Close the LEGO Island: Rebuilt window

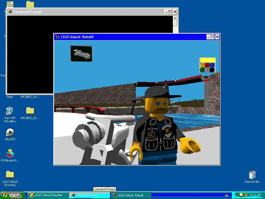tap(217, 37)
